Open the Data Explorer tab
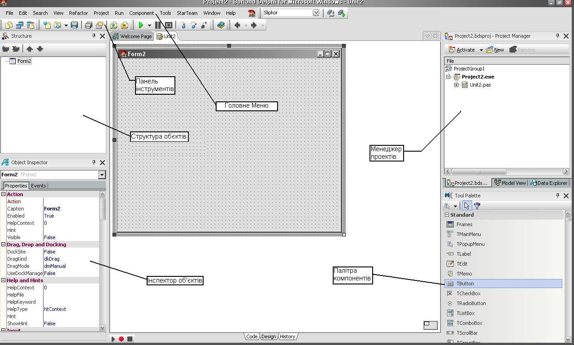 point(548,183)
